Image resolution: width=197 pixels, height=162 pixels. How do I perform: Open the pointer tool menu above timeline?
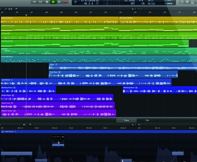(x=133, y=9)
